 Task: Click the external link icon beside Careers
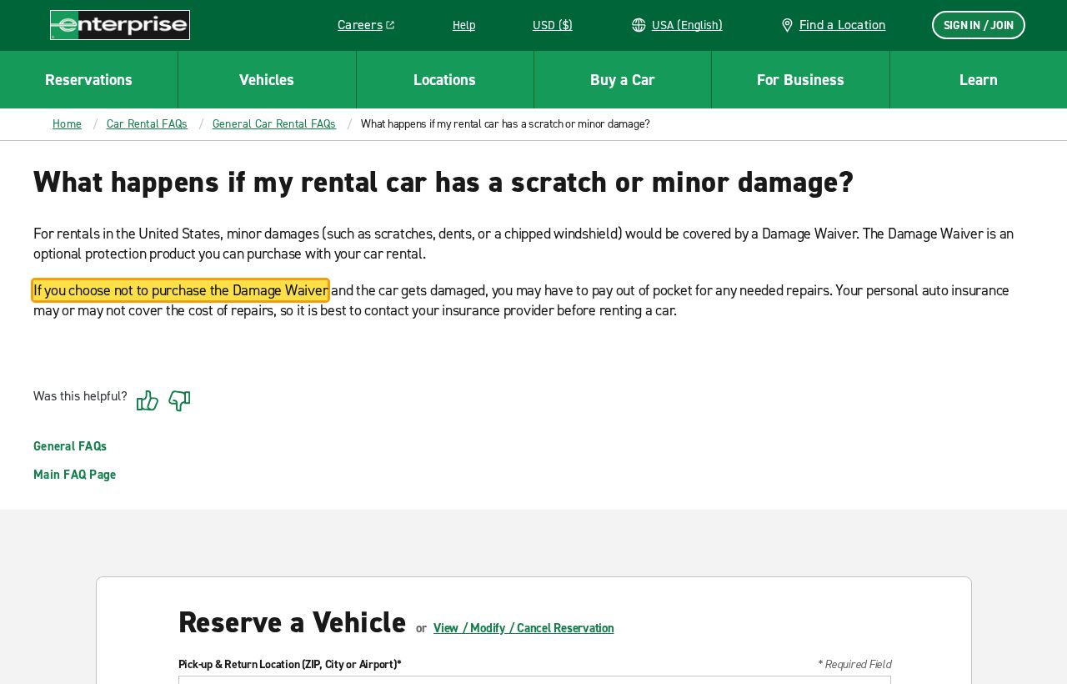coord(390,25)
